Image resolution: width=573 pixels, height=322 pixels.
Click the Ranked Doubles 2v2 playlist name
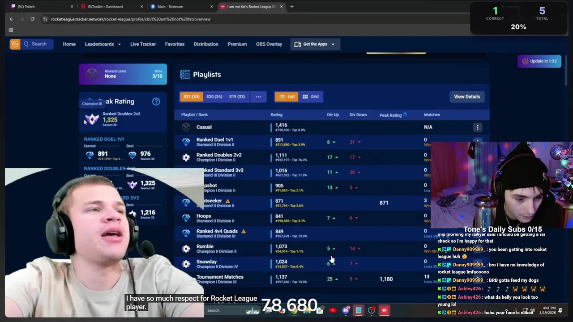pos(219,155)
